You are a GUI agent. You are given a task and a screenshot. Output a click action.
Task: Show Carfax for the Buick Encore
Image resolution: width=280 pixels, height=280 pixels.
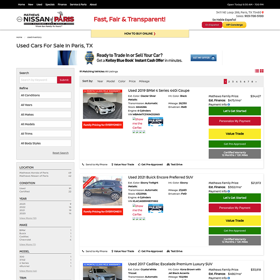(x=138, y=210)
